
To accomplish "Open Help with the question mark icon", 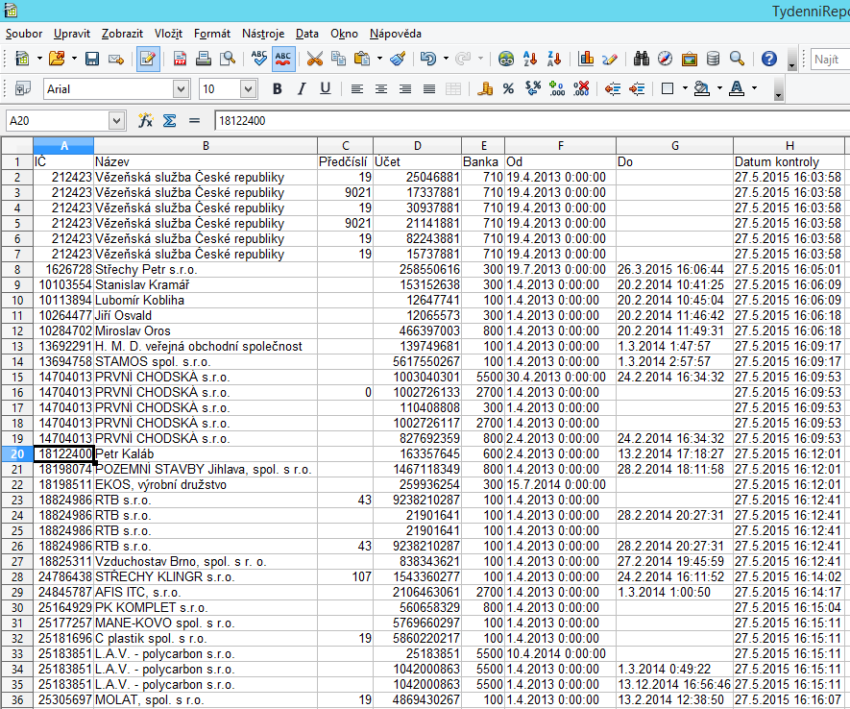I will (x=768, y=58).
